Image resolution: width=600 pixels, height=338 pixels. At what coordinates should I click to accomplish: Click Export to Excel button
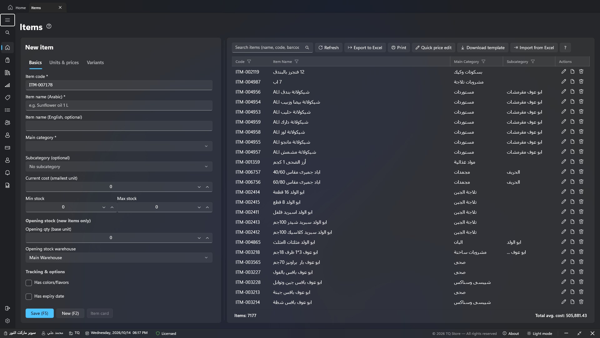click(365, 48)
